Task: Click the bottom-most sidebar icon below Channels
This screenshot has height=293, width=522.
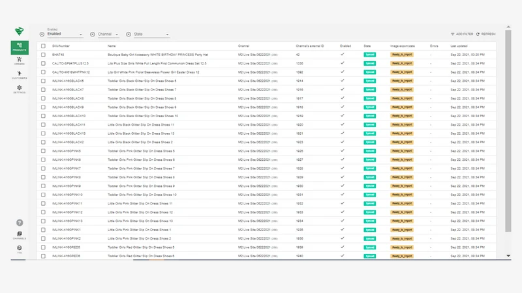Action: point(20,249)
